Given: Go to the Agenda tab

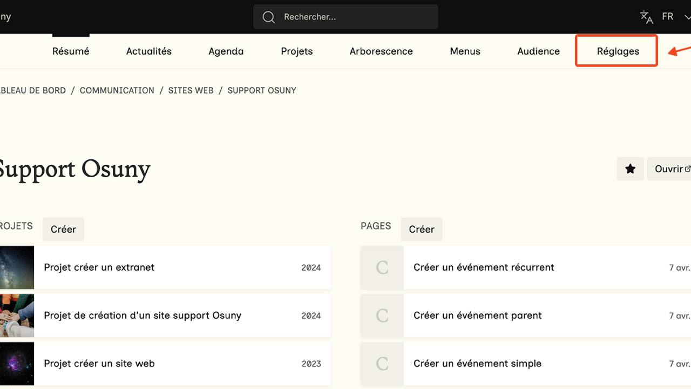Looking at the screenshot, I should [x=226, y=51].
